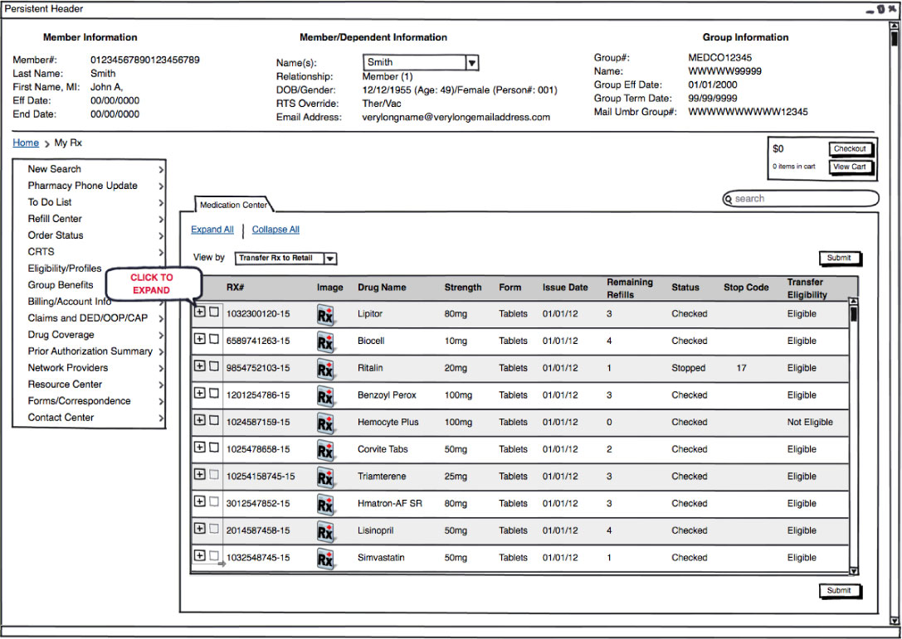The image size is (902, 639).
Task: Check the box for Corvite Tabs row
Action: point(213,447)
